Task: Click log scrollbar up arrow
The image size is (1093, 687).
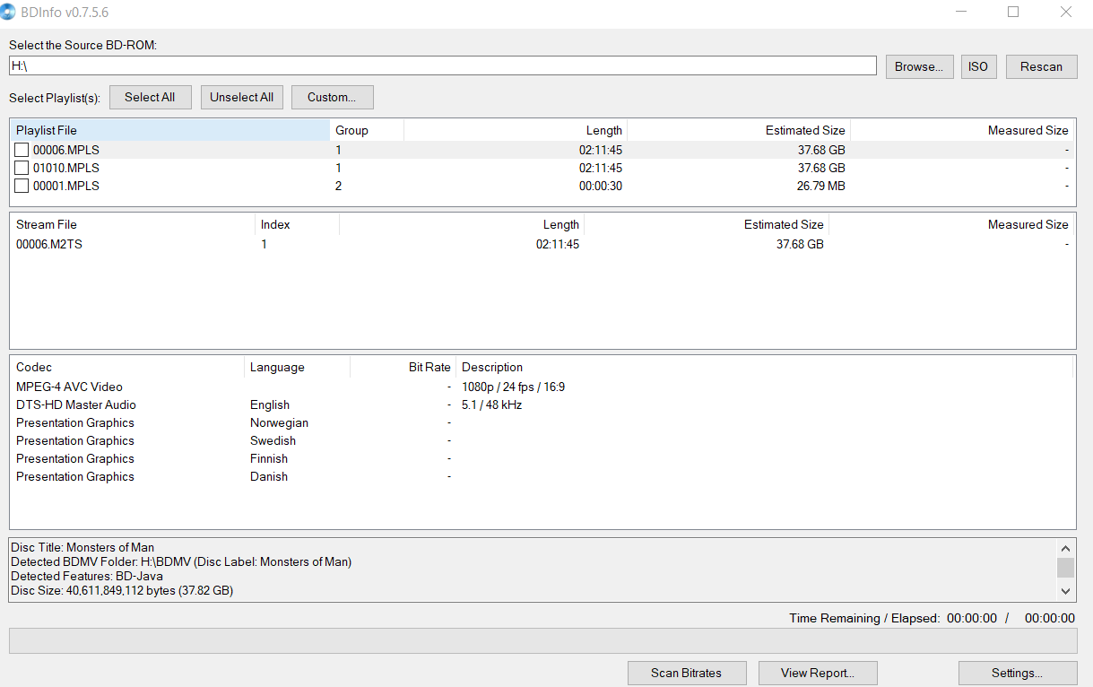Action: tap(1065, 548)
